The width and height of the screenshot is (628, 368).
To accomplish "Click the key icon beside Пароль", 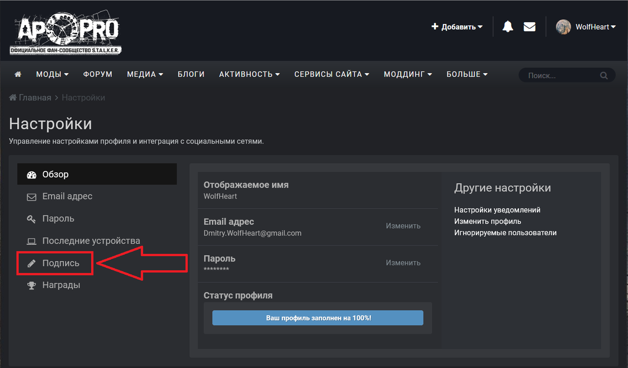I will coord(31,219).
